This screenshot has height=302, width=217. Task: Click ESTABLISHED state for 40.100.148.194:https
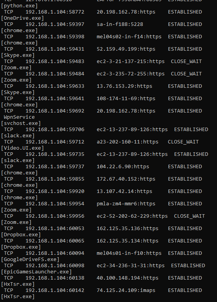point(185,278)
